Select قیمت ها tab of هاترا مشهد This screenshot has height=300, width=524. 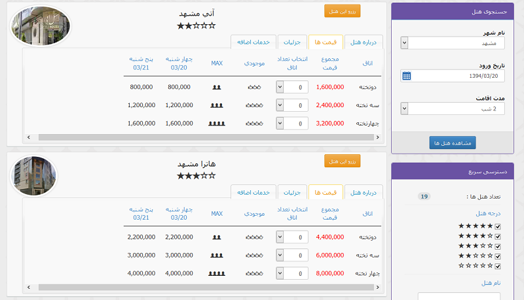[x=326, y=193]
